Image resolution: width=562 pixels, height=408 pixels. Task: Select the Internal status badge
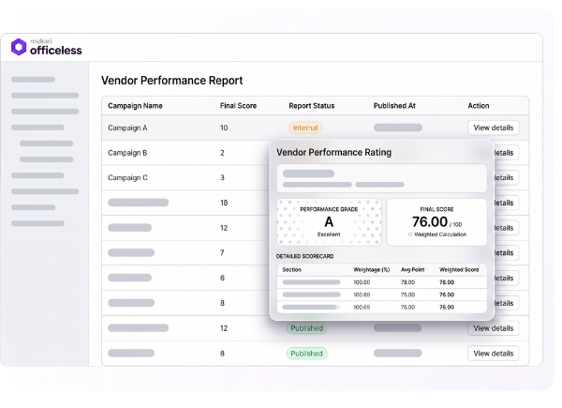[x=305, y=128]
